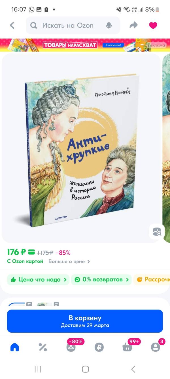Open the percent discounts tab

point(43,347)
